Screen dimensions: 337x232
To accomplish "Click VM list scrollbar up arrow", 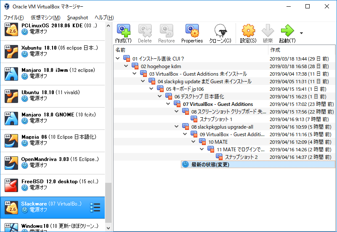I will 108,26.
